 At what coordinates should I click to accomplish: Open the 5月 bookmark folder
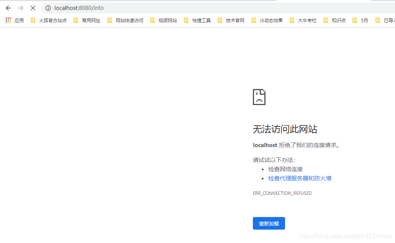[360, 20]
